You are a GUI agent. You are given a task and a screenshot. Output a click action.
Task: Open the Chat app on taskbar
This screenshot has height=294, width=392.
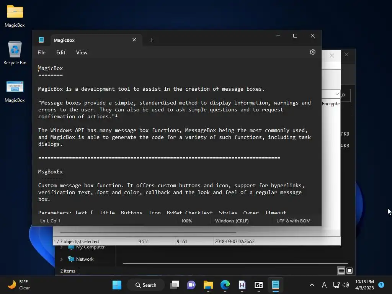coord(191,285)
